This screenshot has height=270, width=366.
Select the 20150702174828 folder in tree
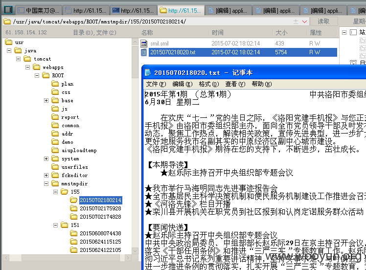coord(100,217)
